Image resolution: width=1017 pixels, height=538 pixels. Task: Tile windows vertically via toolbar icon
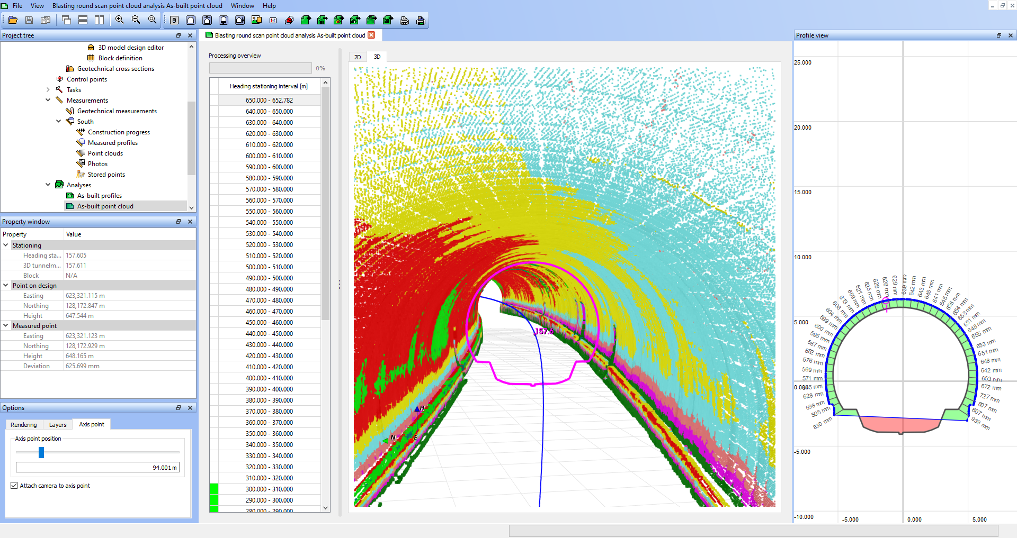(x=99, y=20)
